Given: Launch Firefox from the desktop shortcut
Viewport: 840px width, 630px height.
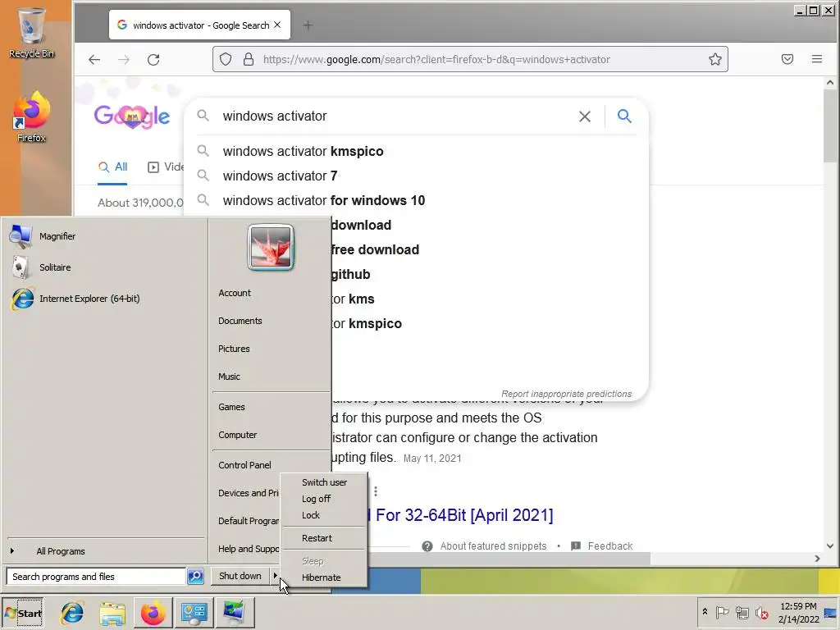Looking at the screenshot, I should click(x=32, y=116).
